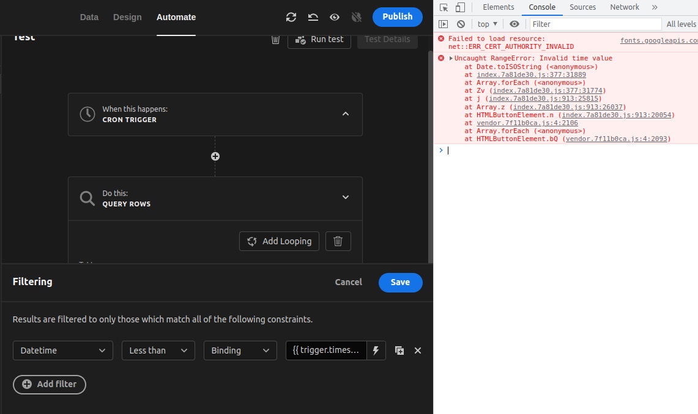The height and width of the screenshot is (414, 698).
Task: Undo the last change using the undo arrow icon
Action: click(313, 17)
